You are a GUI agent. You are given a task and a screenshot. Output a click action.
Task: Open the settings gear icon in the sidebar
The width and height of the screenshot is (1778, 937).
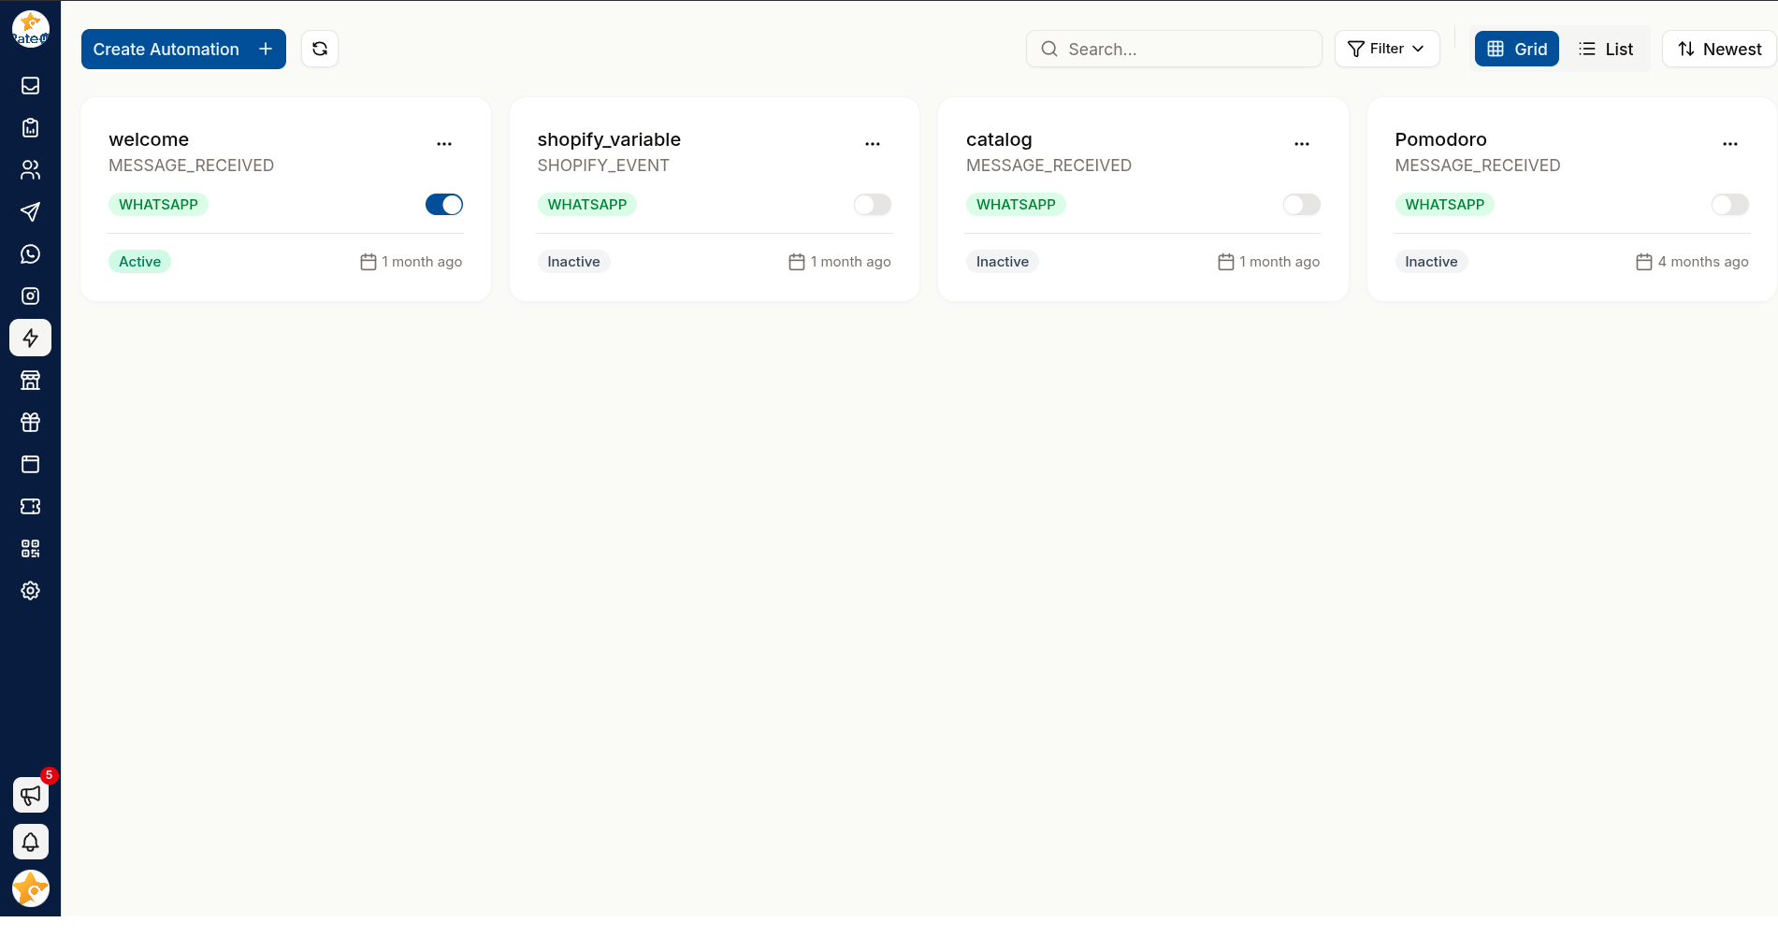click(x=30, y=591)
